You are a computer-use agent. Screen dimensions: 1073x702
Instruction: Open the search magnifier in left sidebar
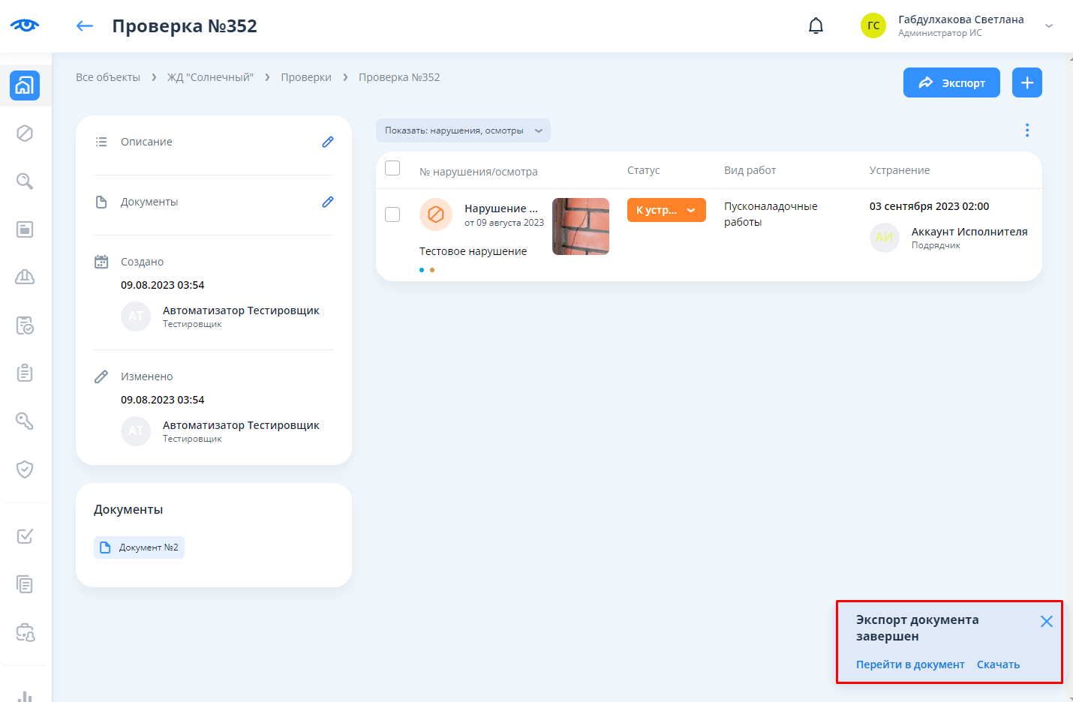pos(25,181)
